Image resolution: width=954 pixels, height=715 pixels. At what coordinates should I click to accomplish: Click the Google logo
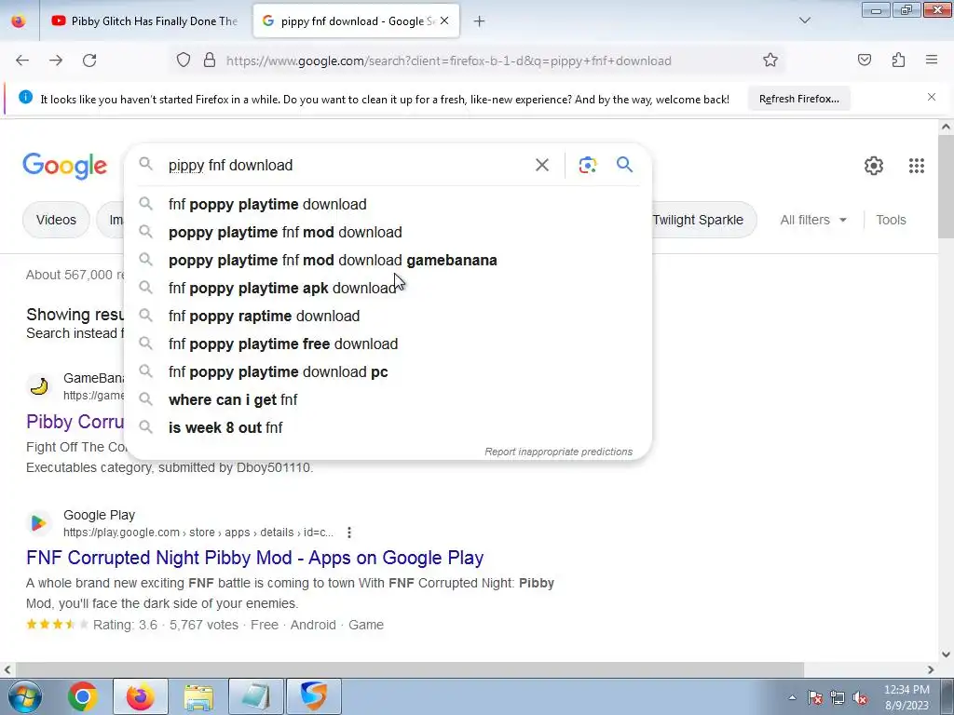pyautogui.click(x=65, y=166)
